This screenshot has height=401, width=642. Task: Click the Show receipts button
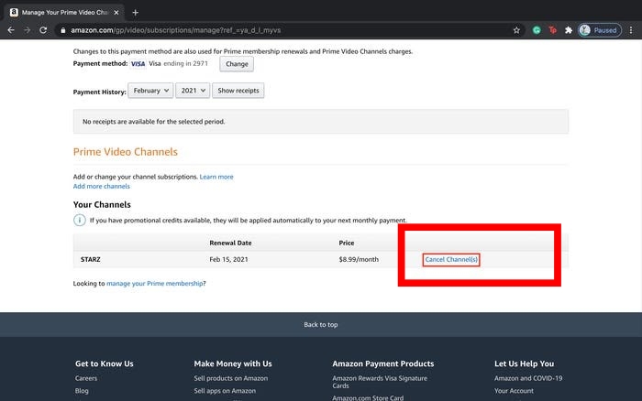(x=238, y=91)
